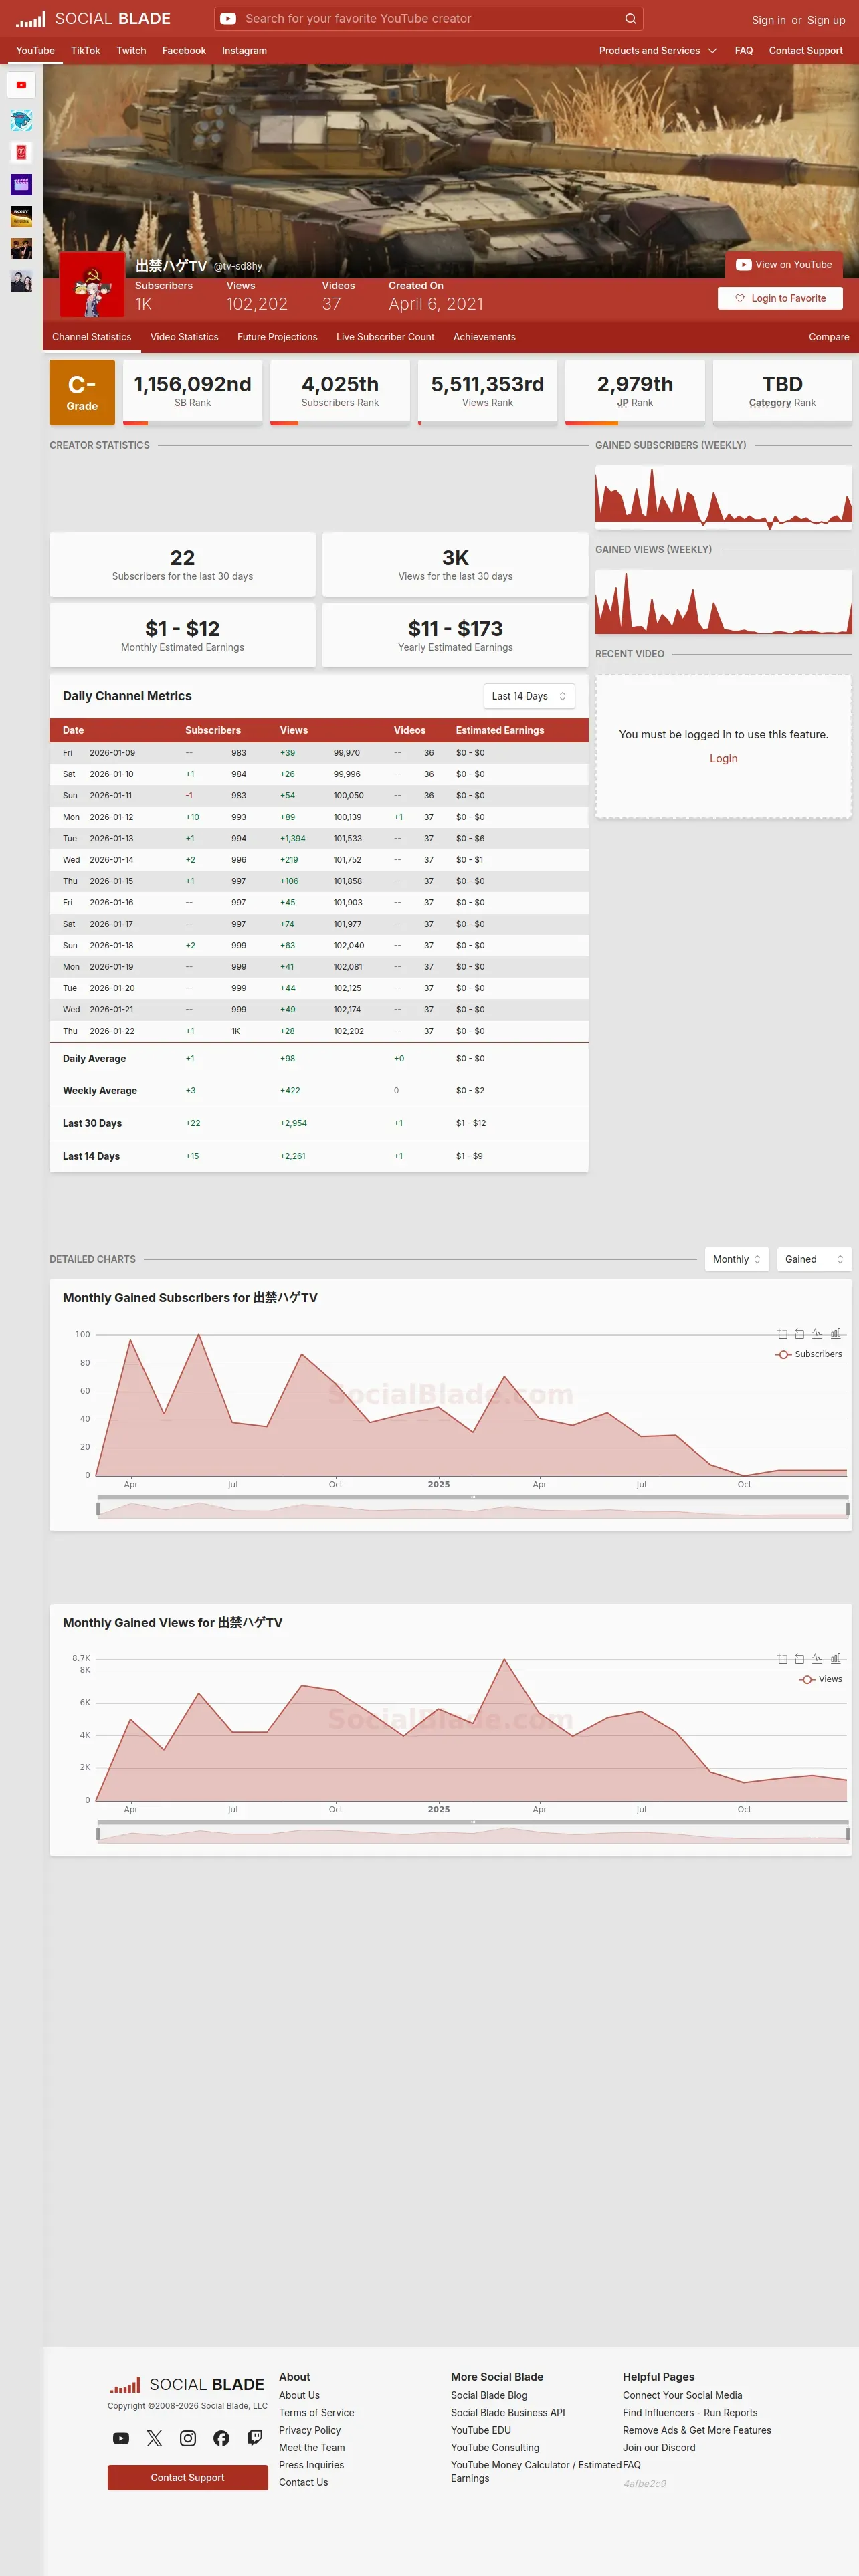Viewport: 859px width, 2576px height.
Task: Click the Date column header in metrics table
Action: (73, 730)
